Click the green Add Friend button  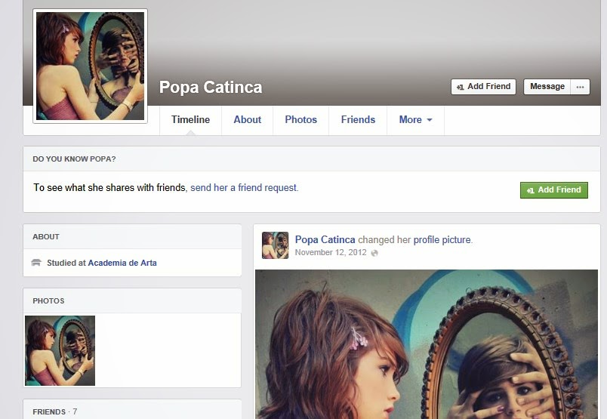click(554, 190)
